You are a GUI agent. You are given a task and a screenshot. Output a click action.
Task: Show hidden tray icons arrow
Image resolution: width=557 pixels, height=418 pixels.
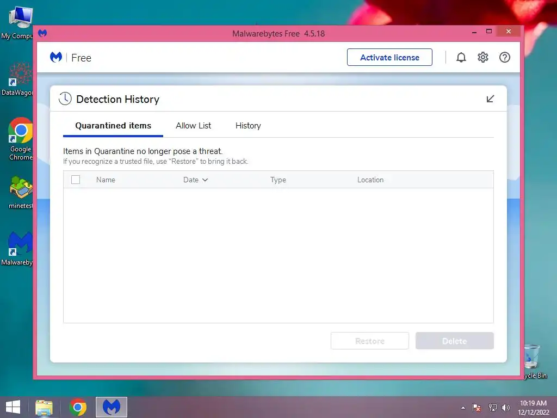463,408
